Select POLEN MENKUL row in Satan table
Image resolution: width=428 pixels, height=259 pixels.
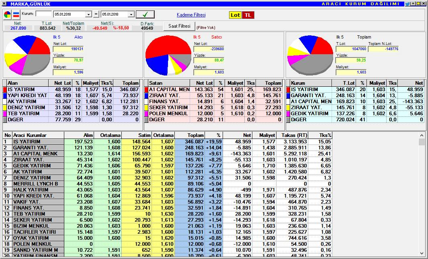(213, 113)
